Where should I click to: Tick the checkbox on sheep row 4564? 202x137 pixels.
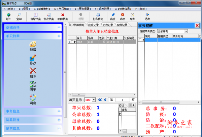pos(72,42)
